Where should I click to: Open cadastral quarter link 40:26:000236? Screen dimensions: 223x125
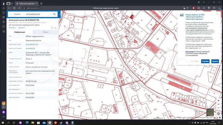tap(30, 48)
